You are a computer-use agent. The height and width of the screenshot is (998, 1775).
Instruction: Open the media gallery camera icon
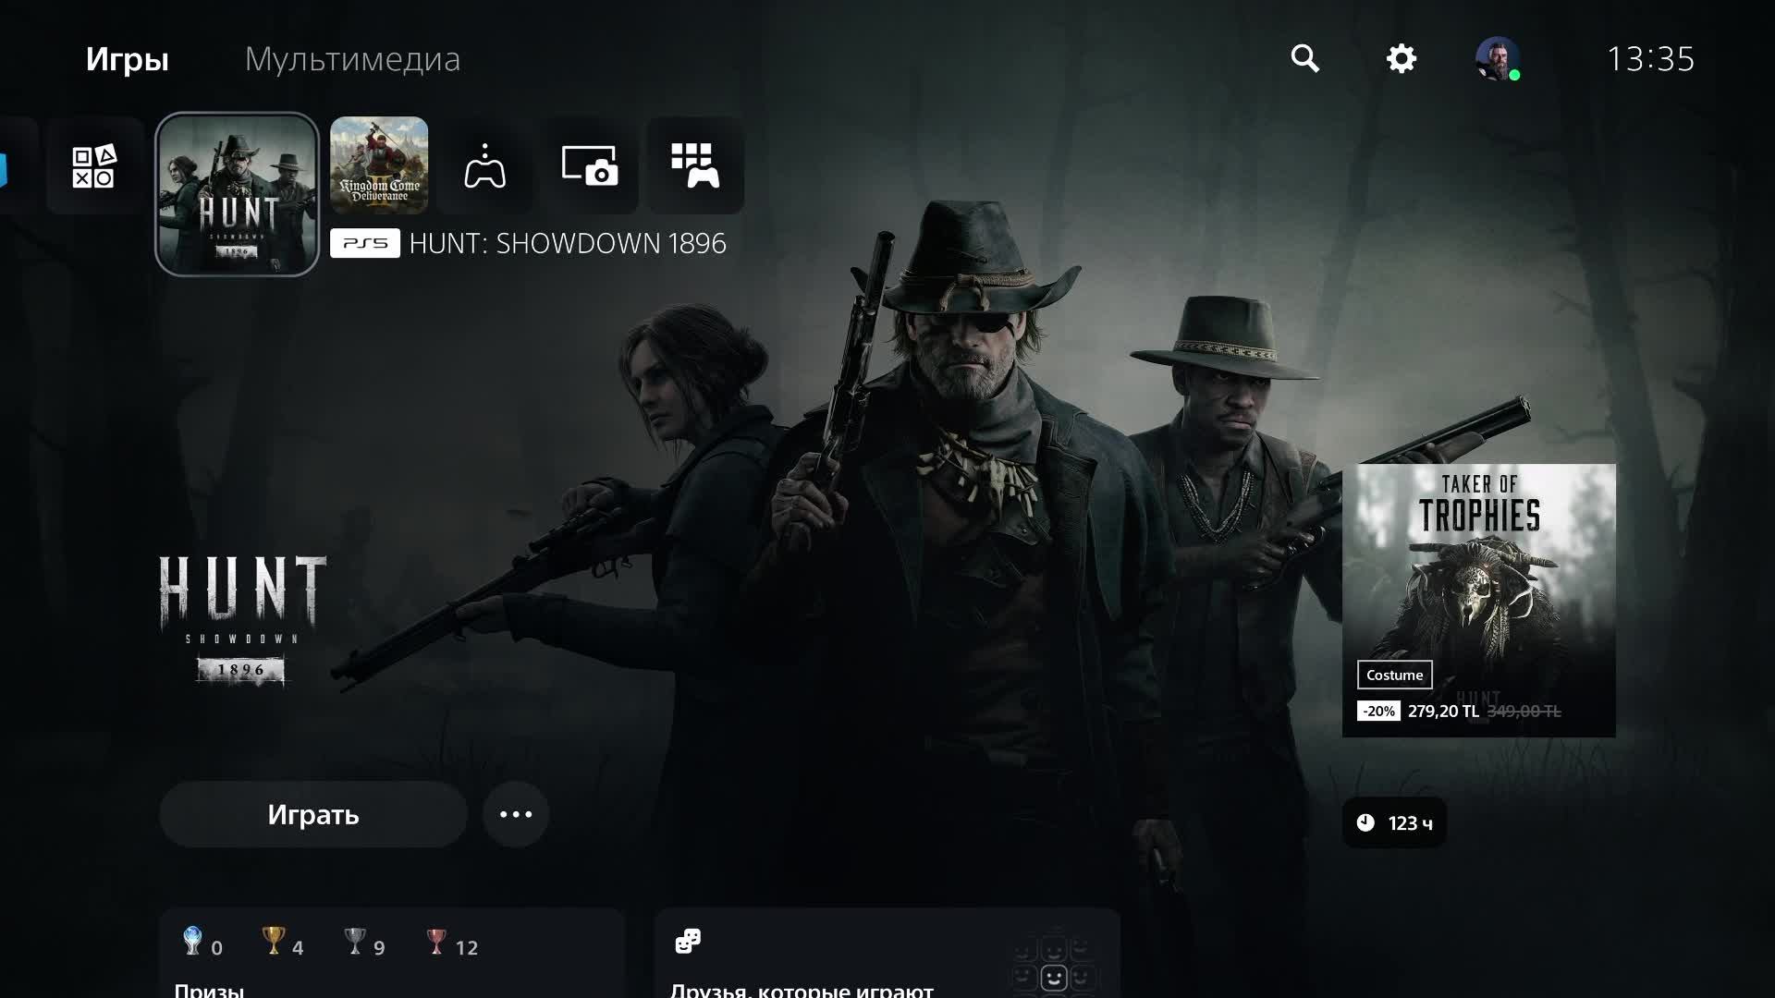(590, 166)
